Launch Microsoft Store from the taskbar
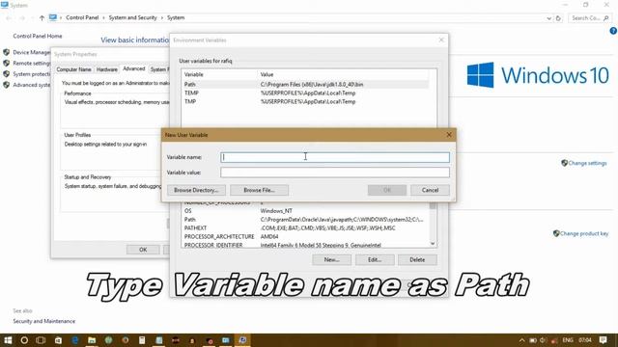Viewport: 618px width, 347px height. [x=58, y=340]
